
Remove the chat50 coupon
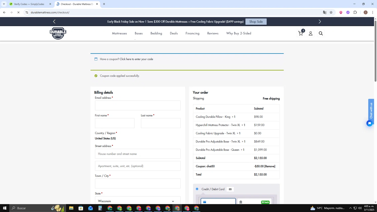(x=270, y=166)
